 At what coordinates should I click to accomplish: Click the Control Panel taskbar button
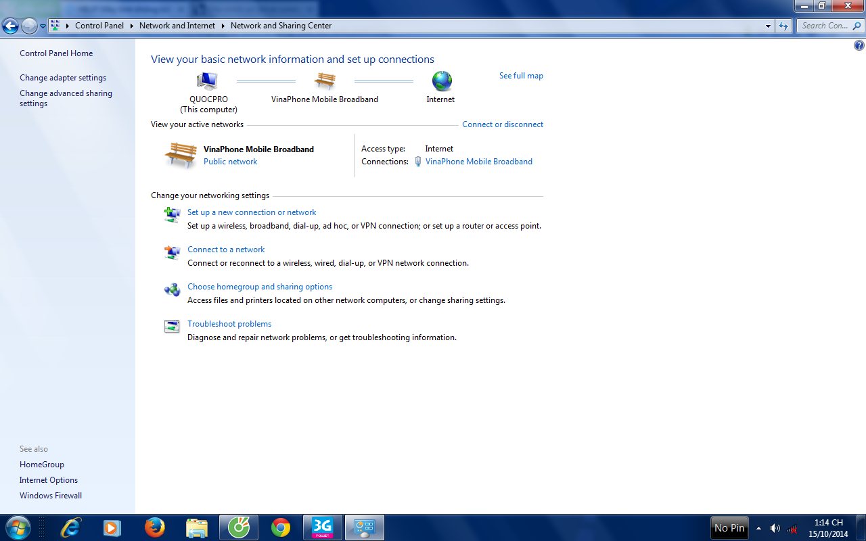(365, 527)
